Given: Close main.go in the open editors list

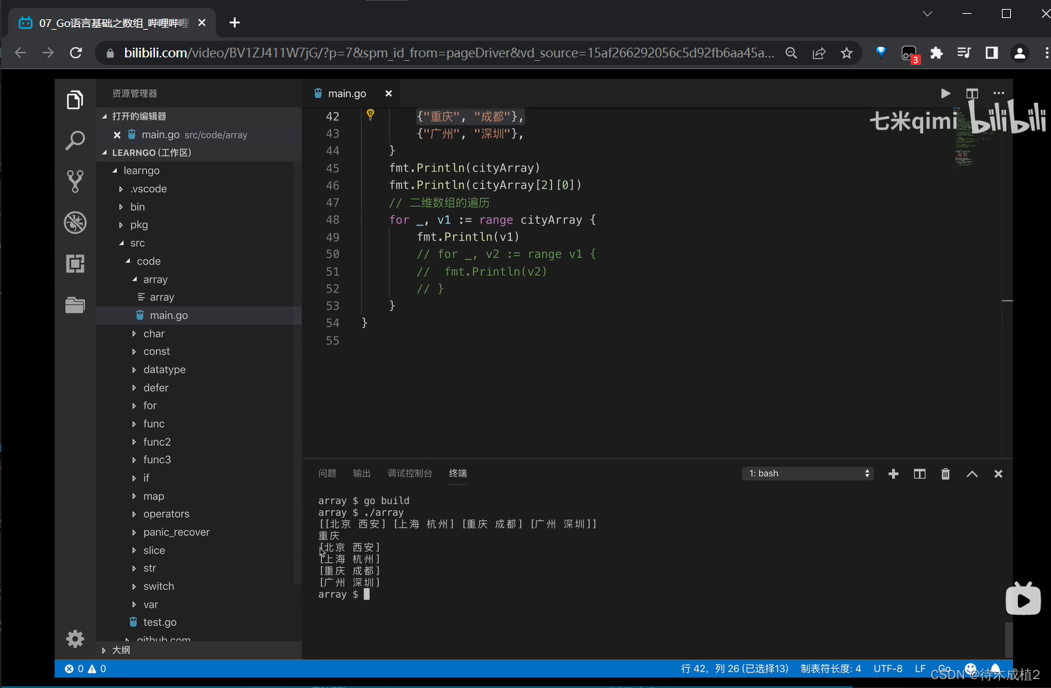Looking at the screenshot, I should click(117, 135).
